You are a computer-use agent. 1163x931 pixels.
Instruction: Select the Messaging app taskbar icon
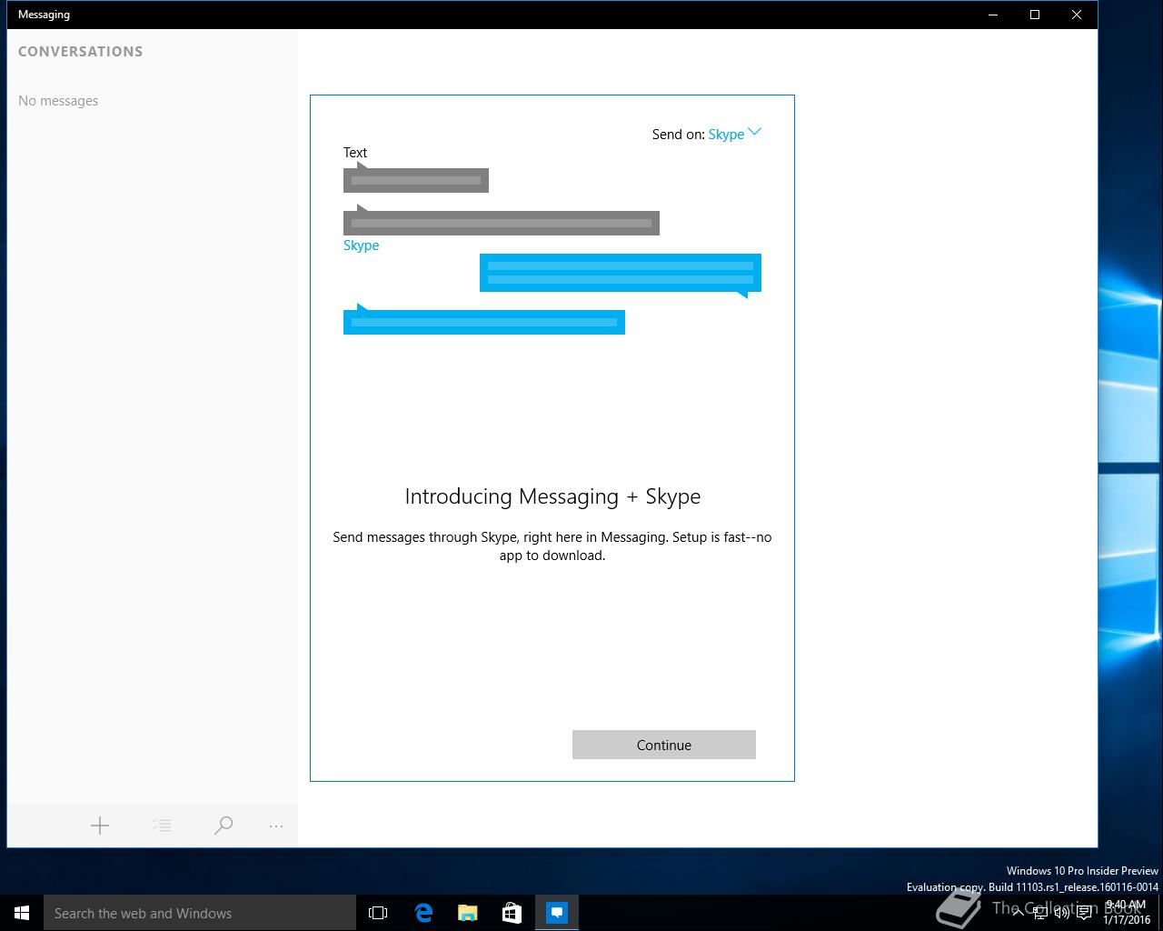[557, 913]
